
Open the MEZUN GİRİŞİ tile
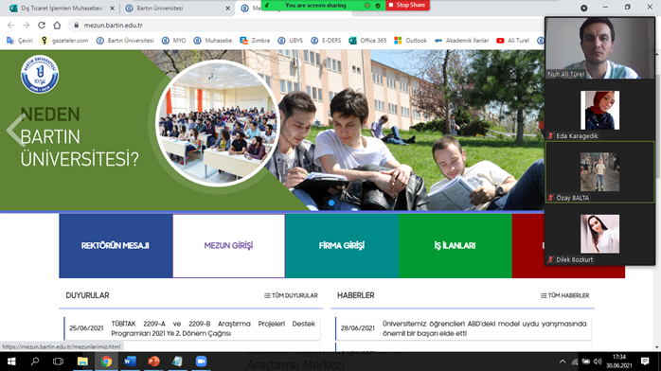pos(228,245)
